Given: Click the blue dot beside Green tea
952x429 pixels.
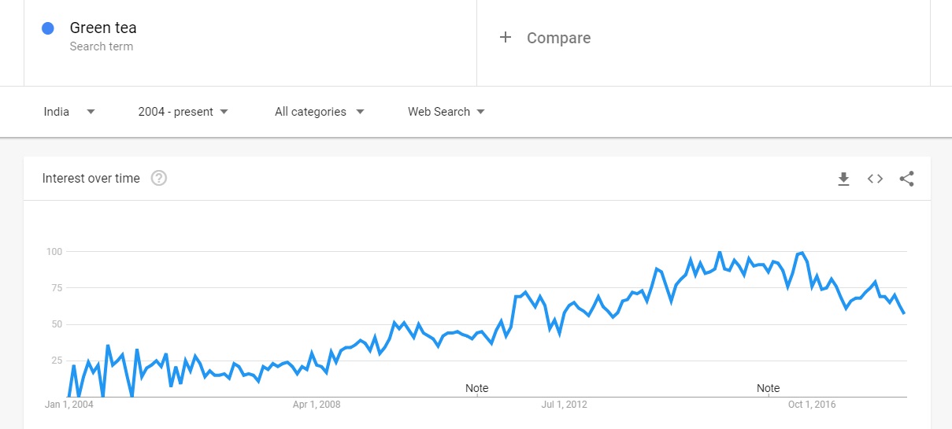Looking at the screenshot, I should point(48,28).
